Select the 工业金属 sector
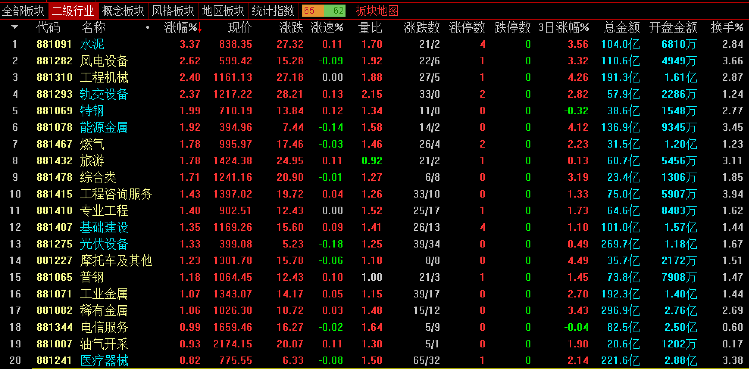 coord(104,294)
